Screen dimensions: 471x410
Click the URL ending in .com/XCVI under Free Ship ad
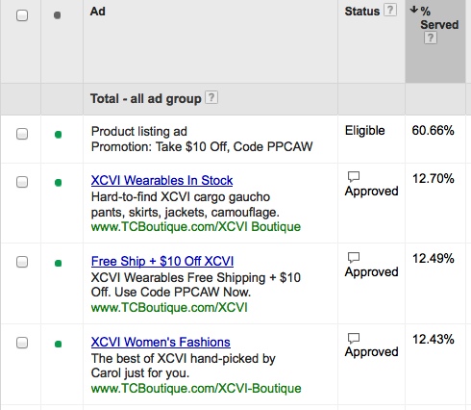[x=169, y=308]
